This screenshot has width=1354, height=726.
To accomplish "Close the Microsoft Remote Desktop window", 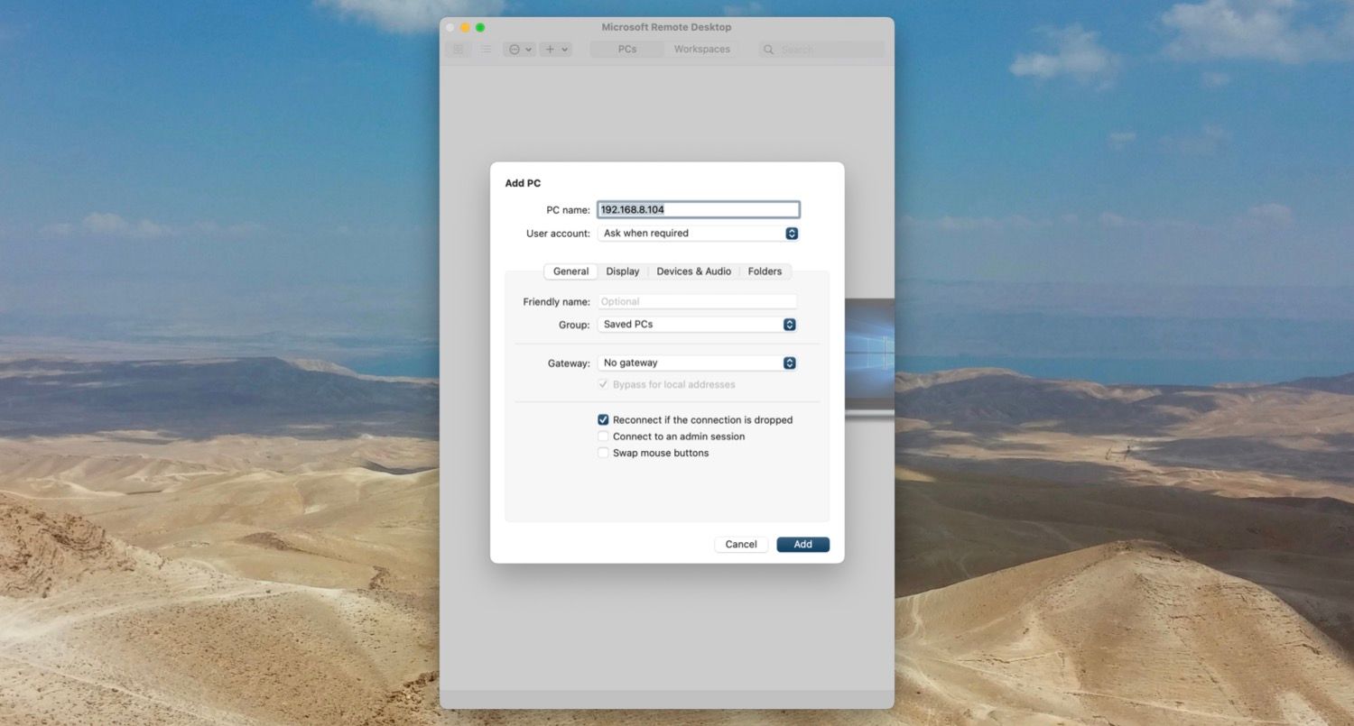I will [450, 28].
